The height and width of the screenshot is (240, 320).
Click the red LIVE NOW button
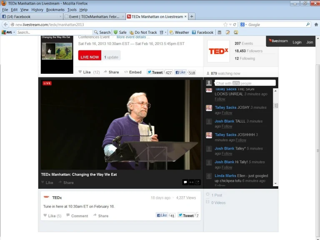click(x=90, y=57)
